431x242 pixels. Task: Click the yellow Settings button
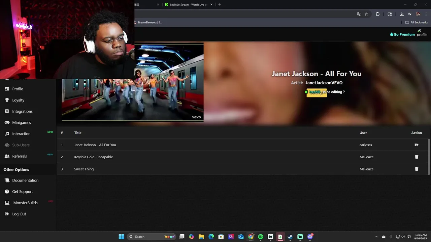tap(317, 93)
